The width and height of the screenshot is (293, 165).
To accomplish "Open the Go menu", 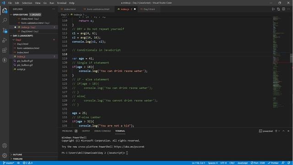I will [x=45, y=3].
